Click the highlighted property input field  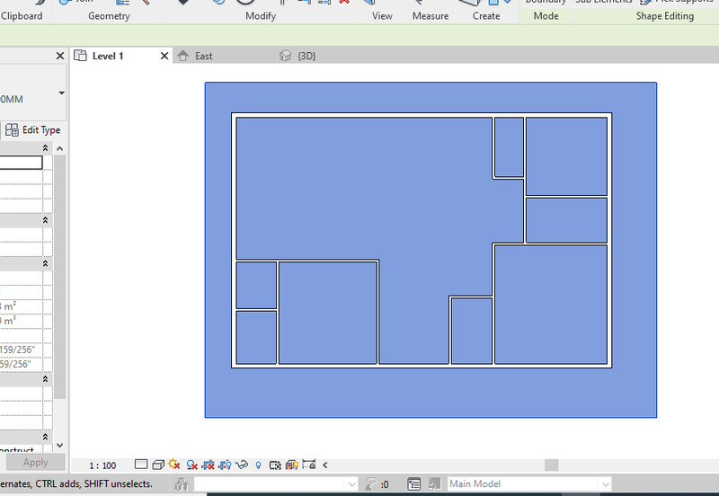[21, 163]
